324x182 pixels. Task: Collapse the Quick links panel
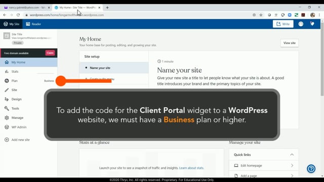(292, 155)
